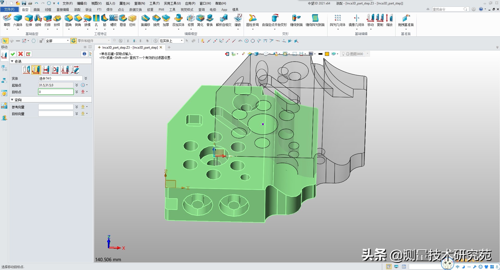Click the orange color swatch in view toolbar
The image size is (500, 270).
click(327, 54)
